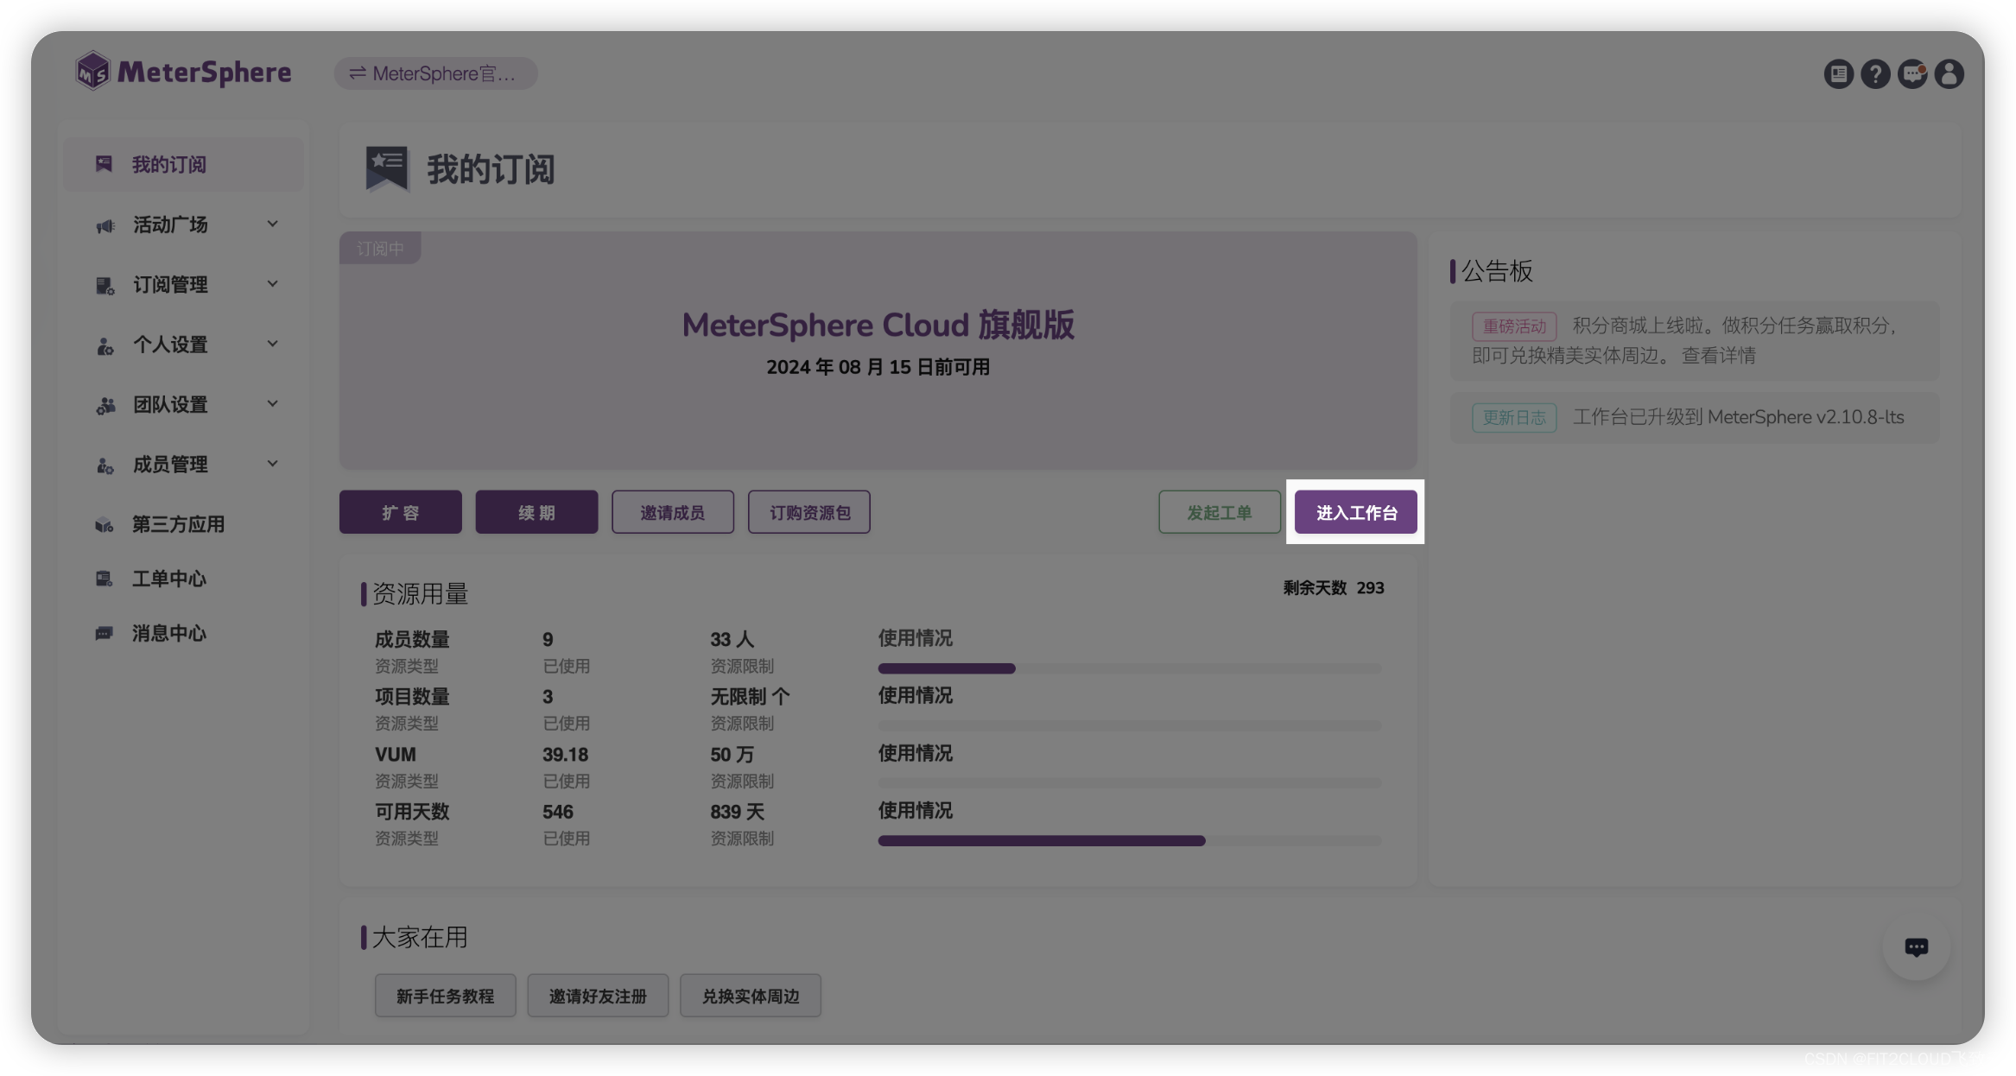Click the 消息中心 sidebar icon

(x=104, y=633)
